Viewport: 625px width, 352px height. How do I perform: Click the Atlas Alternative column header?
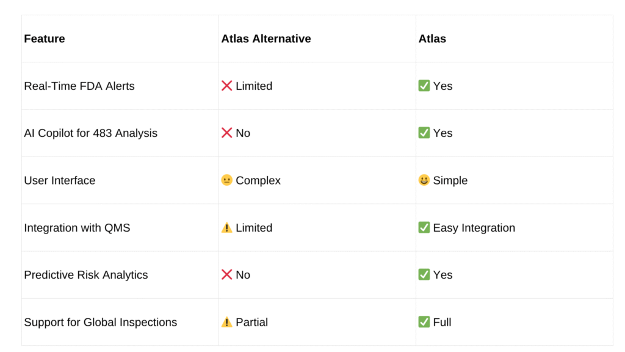tap(266, 38)
